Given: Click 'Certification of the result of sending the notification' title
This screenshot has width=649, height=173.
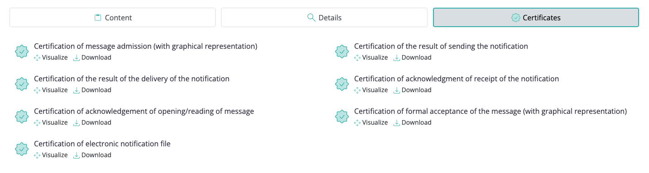Looking at the screenshot, I should pos(441,46).
